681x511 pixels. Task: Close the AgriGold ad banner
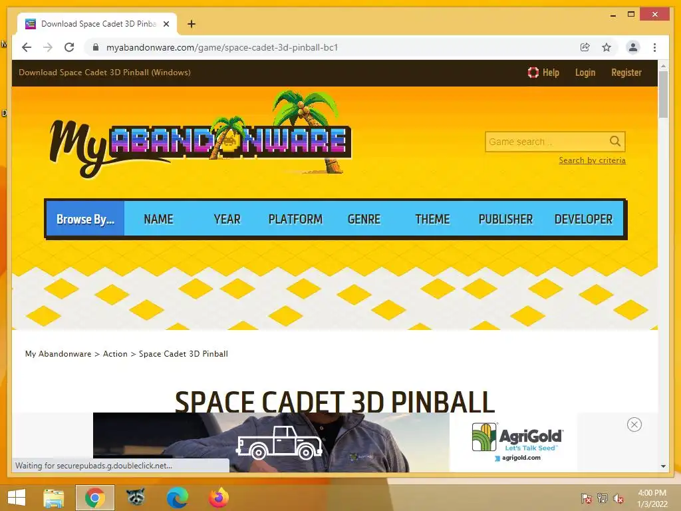pos(634,425)
